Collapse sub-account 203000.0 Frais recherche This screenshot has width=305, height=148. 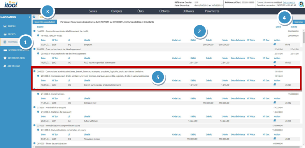38,53
